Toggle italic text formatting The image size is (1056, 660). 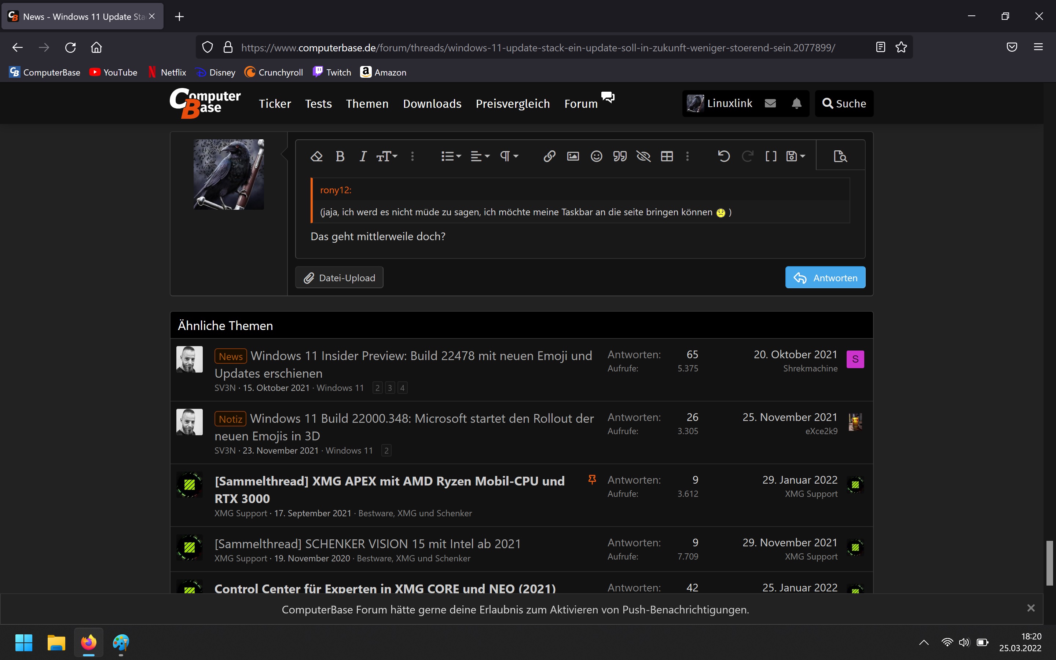(x=363, y=156)
